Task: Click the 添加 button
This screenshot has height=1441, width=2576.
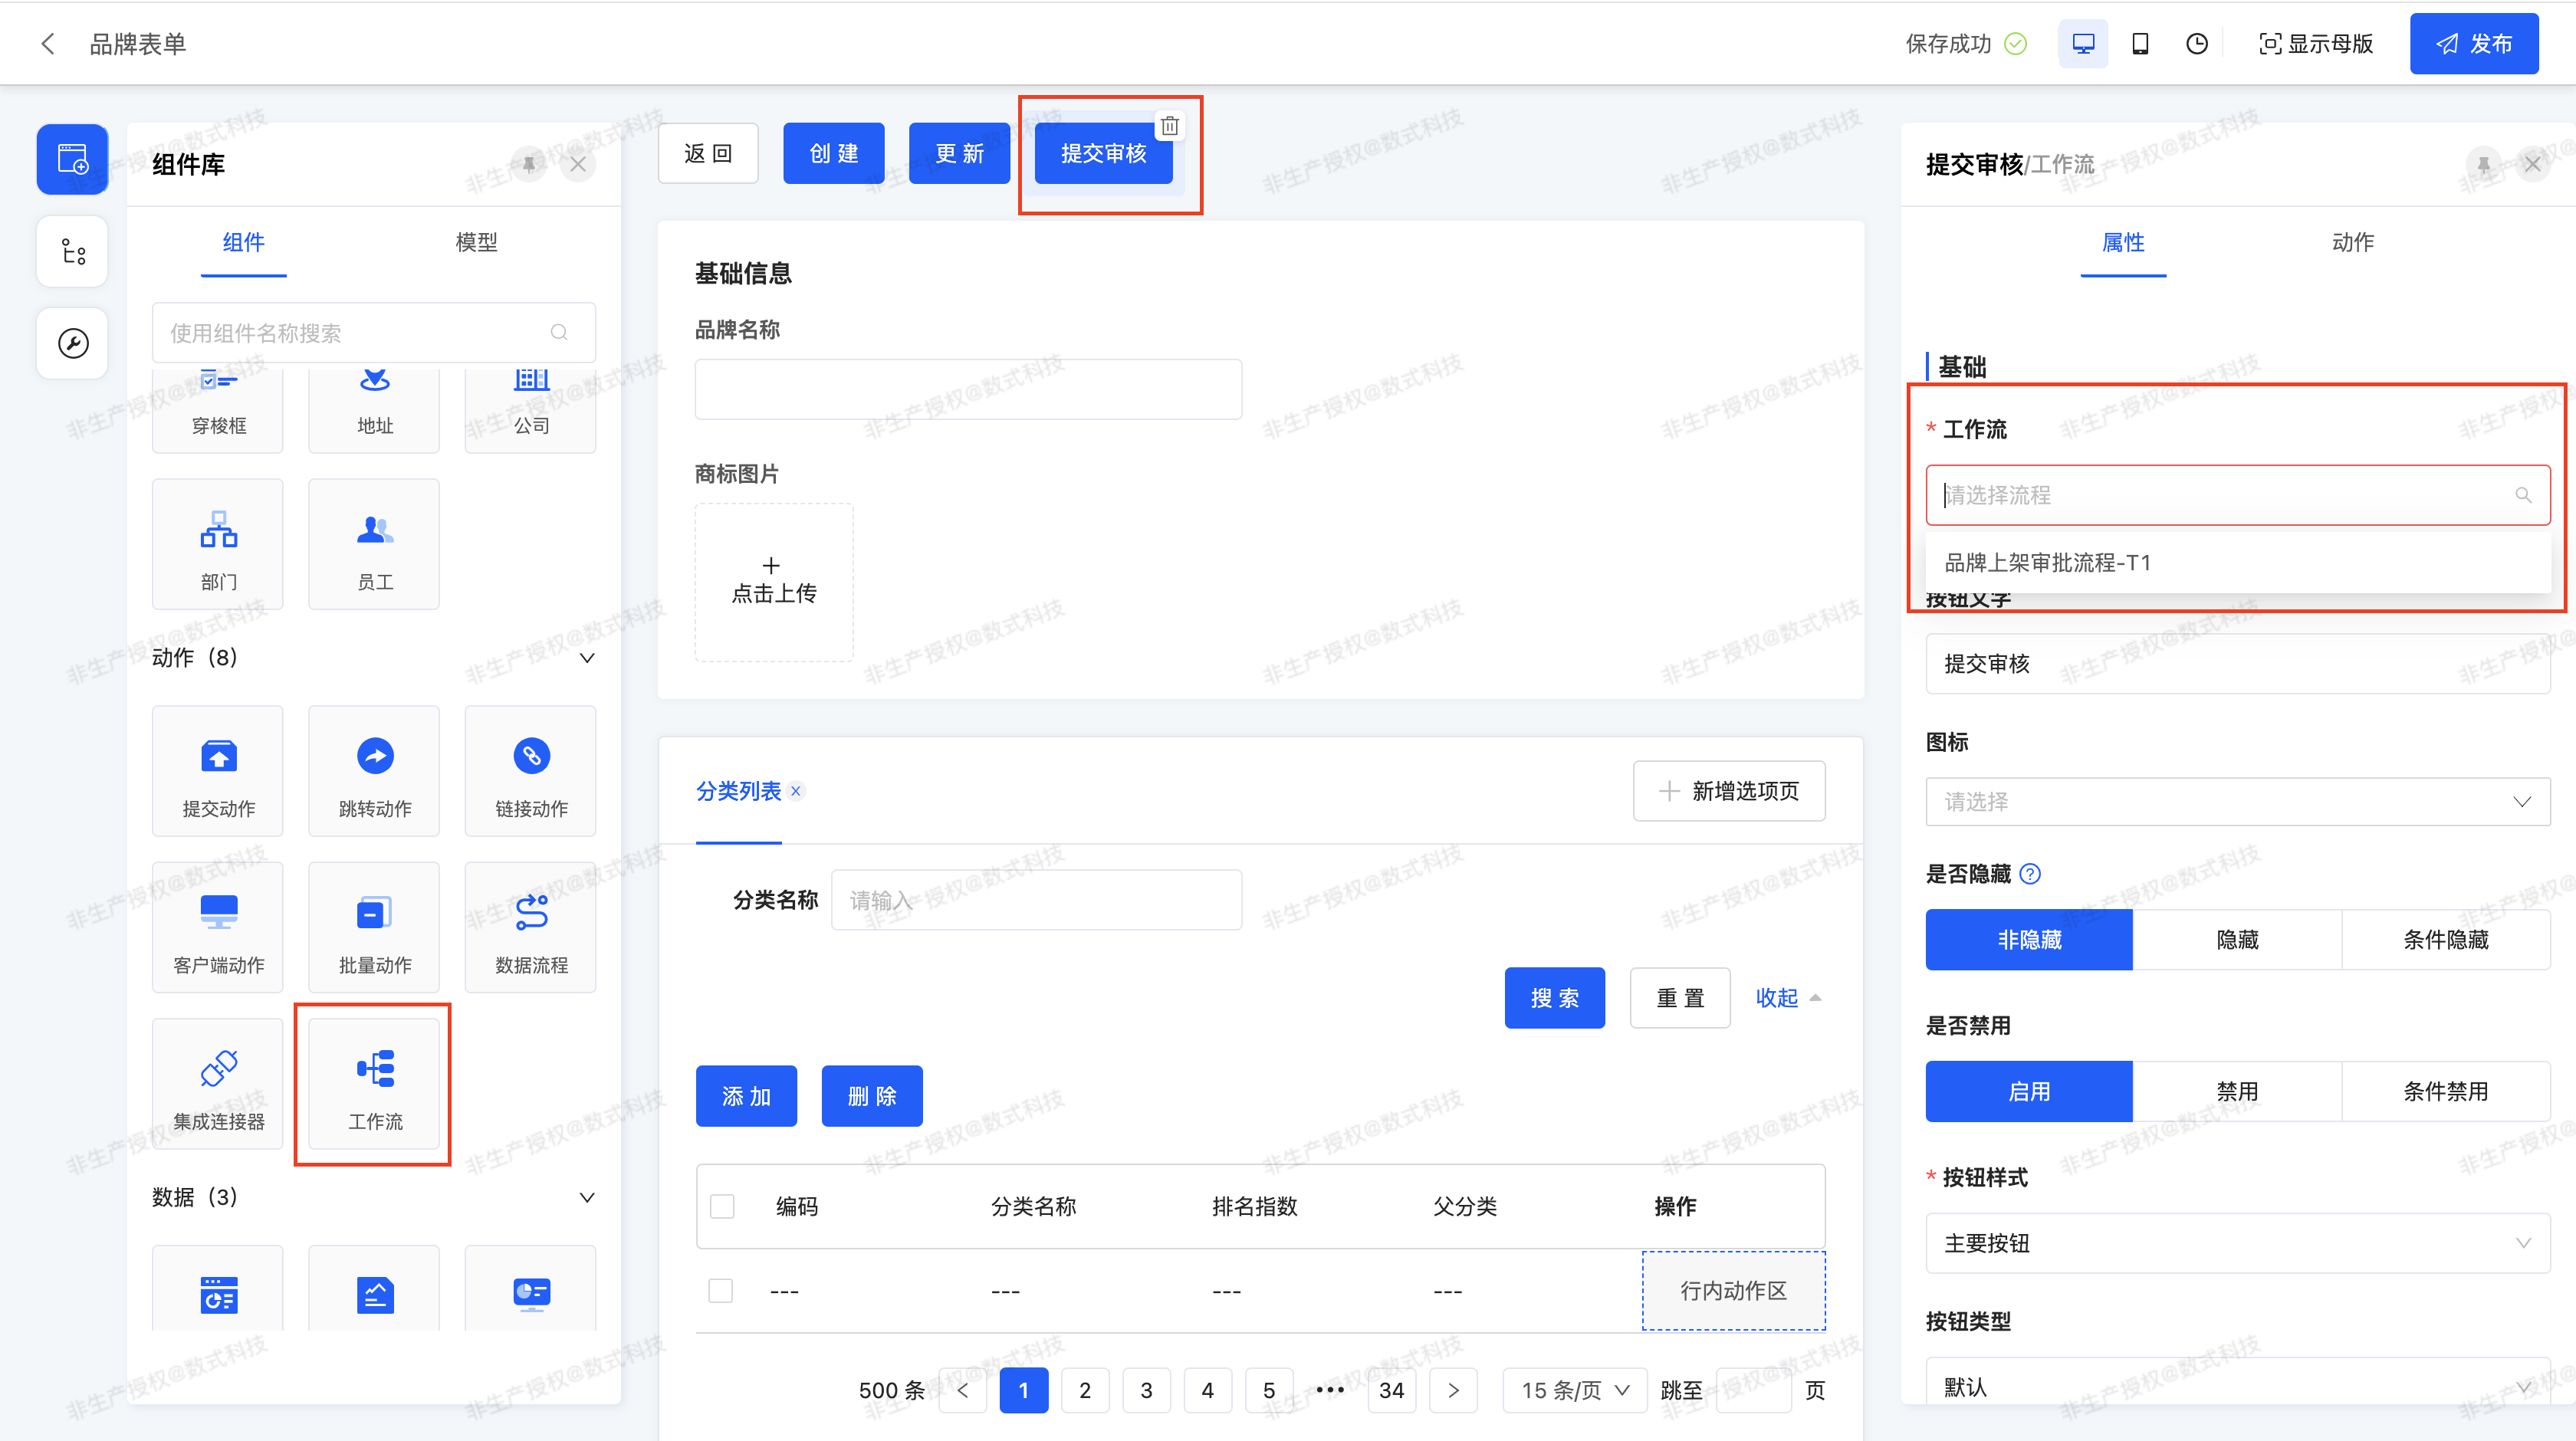Action: (x=747, y=1096)
